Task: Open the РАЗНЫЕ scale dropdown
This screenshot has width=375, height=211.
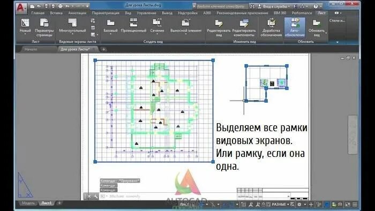Action: point(280,205)
